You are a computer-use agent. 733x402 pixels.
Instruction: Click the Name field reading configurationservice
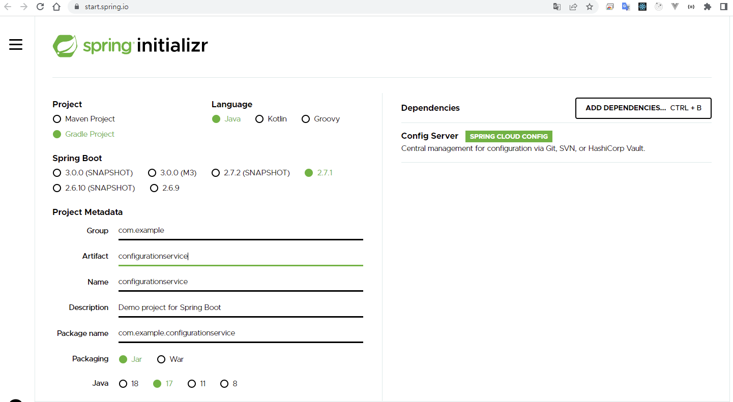pos(241,282)
